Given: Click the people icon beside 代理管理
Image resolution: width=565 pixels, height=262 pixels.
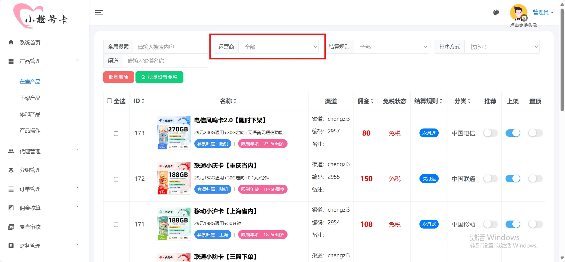Looking at the screenshot, I should (x=11, y=151).
